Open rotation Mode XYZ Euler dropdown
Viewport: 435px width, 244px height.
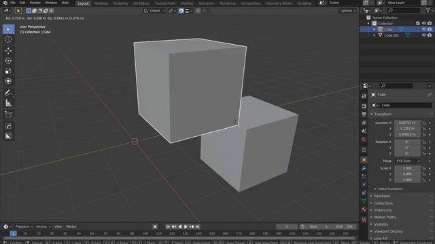pos(407,161)
